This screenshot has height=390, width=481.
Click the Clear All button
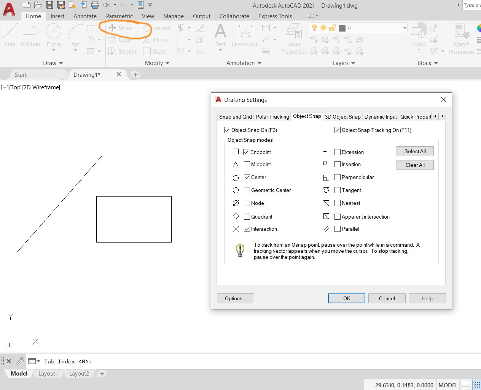click(415, 165)
